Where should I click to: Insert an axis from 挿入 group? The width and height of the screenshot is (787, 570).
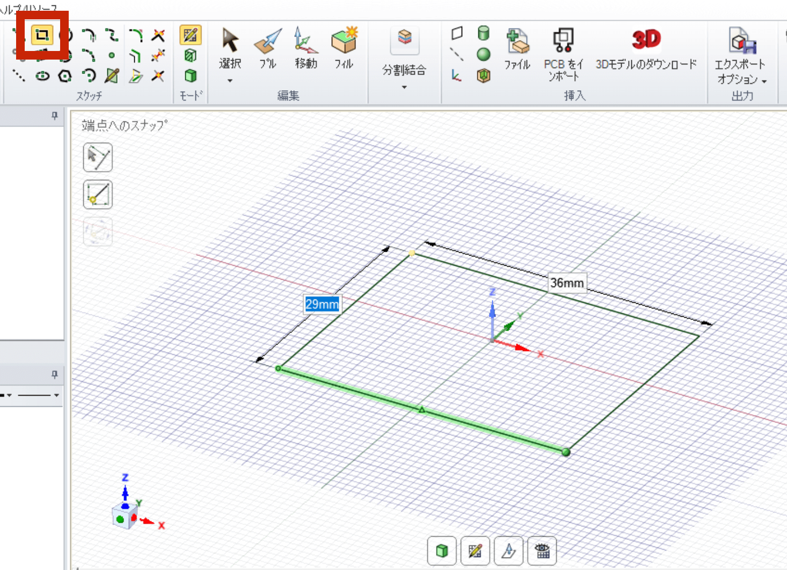(x=457, y=54)
